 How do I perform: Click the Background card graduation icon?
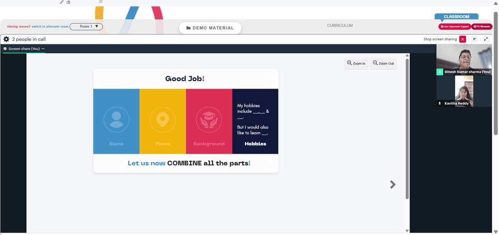pyautogui.click(x=209, y=119)
